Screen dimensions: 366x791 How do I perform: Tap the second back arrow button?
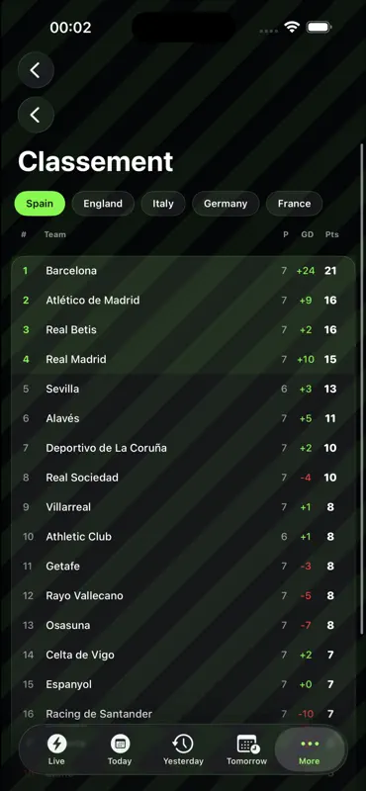click(x=36, y=115)
